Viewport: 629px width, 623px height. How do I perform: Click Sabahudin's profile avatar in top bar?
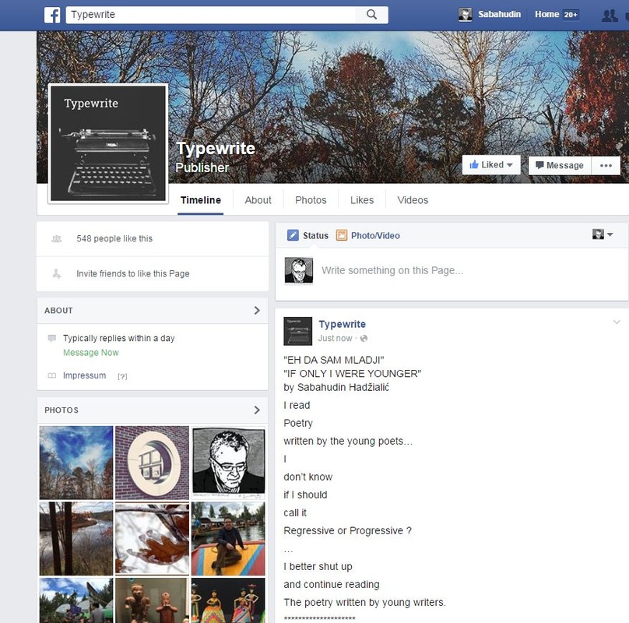pyautogui.click(x=465, y=15)
